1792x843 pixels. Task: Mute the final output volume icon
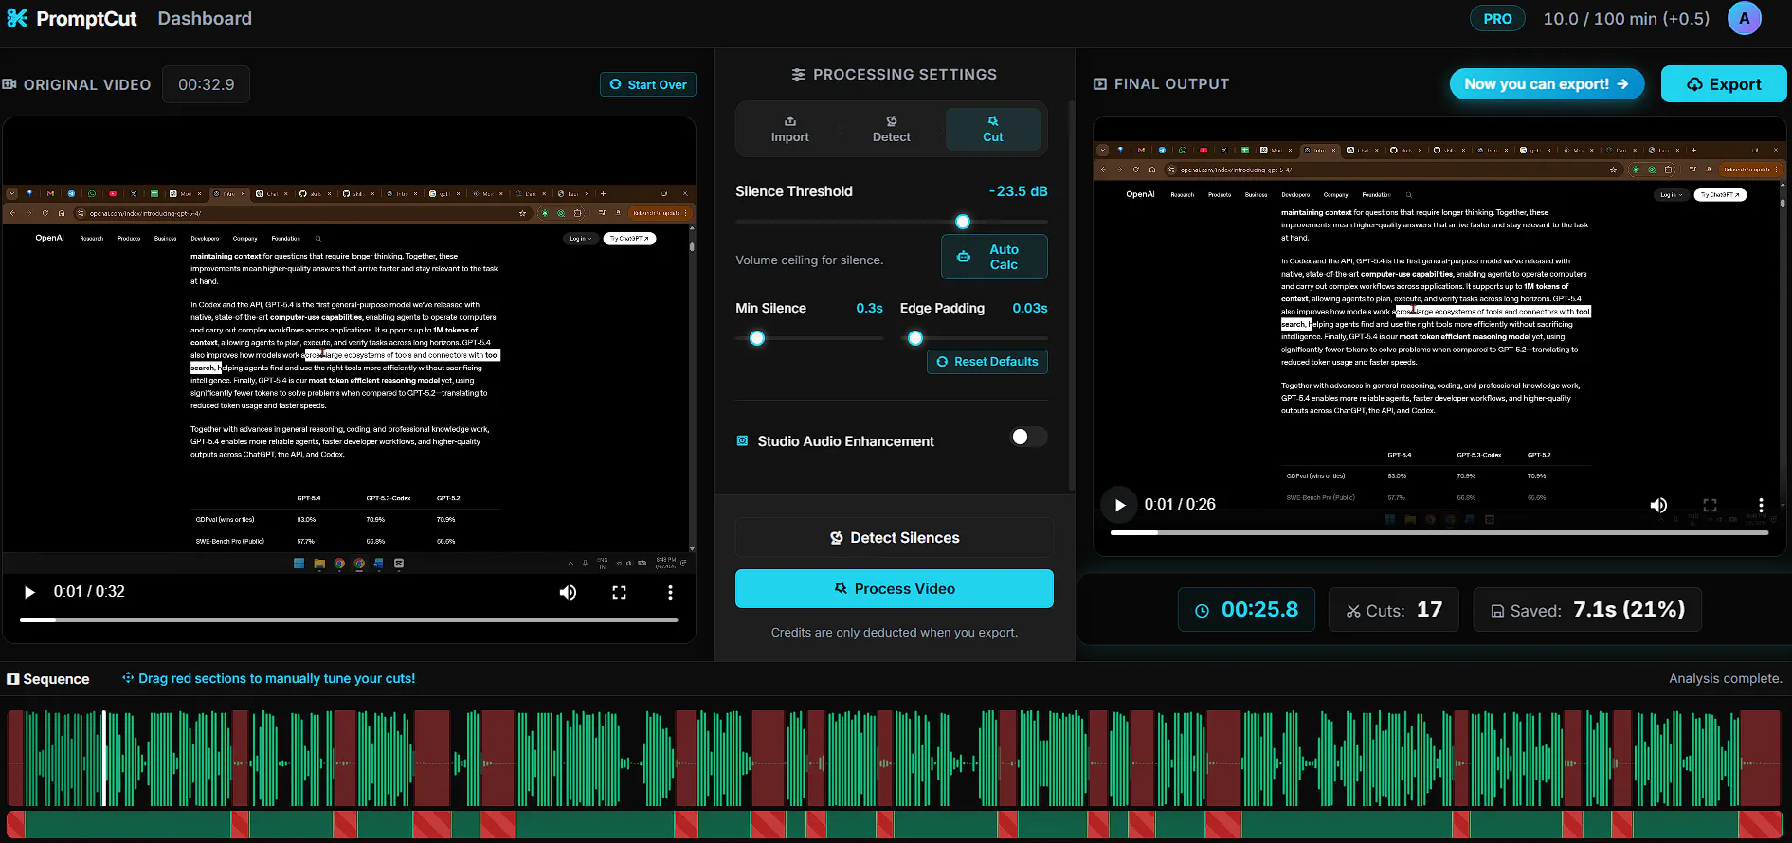point(1658,505)
